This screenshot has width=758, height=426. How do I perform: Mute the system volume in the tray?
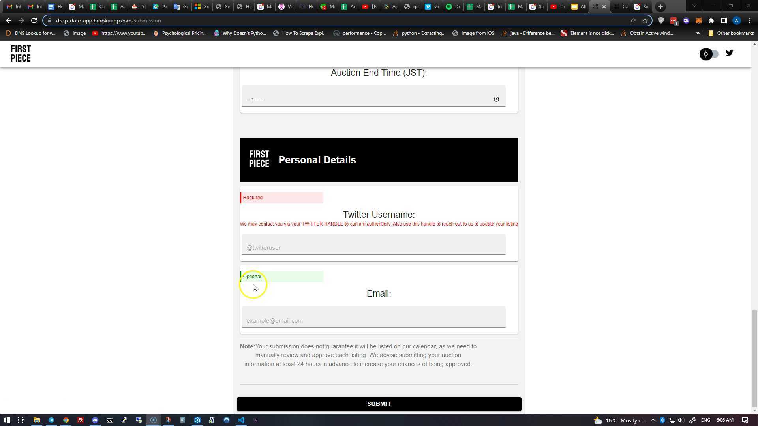(681, 420)
